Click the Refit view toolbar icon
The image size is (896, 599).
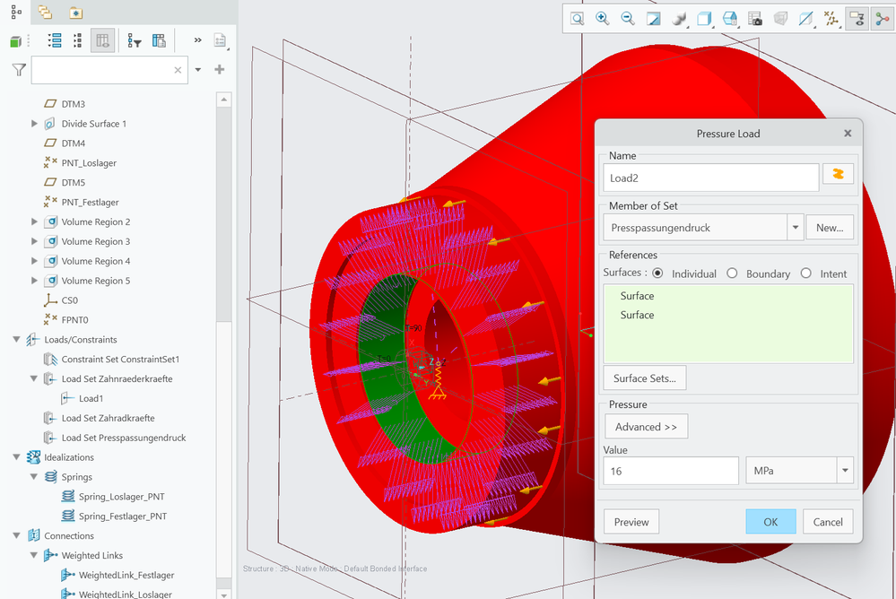577,19
